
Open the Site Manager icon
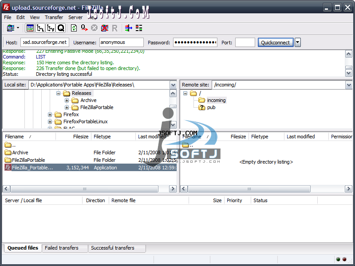[x=10, y=28]
